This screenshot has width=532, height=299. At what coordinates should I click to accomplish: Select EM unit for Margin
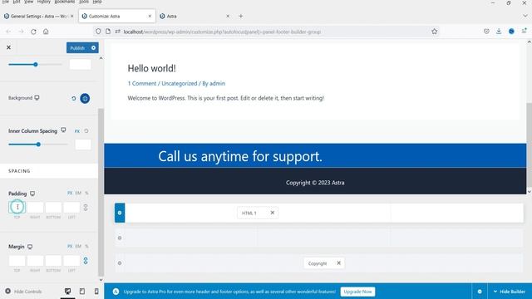(x=78, y=246)
